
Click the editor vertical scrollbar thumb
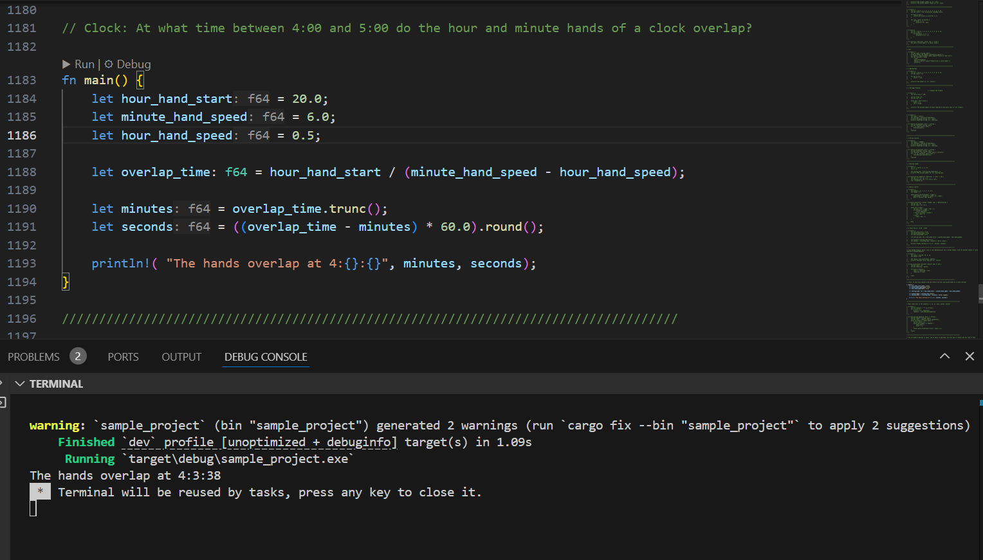980,293
